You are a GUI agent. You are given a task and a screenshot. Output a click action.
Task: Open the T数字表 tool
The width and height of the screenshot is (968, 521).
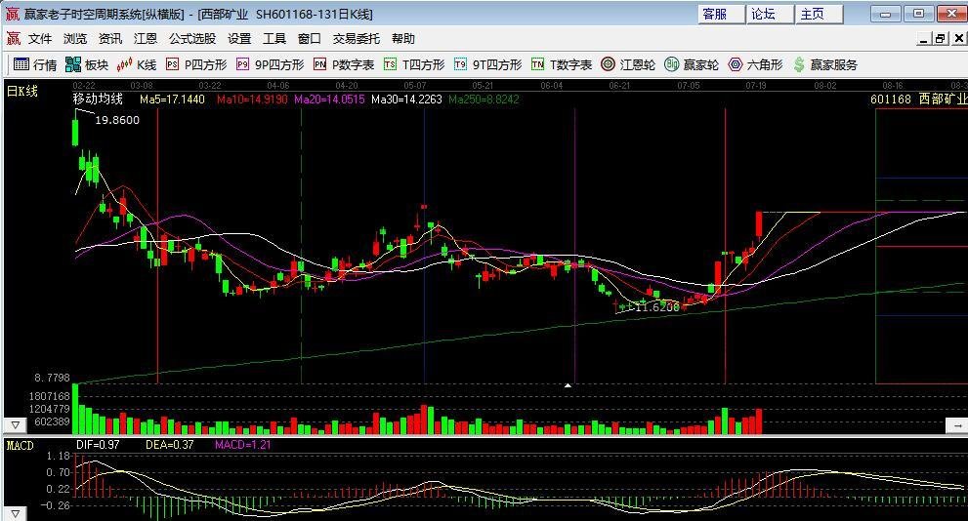562,64
